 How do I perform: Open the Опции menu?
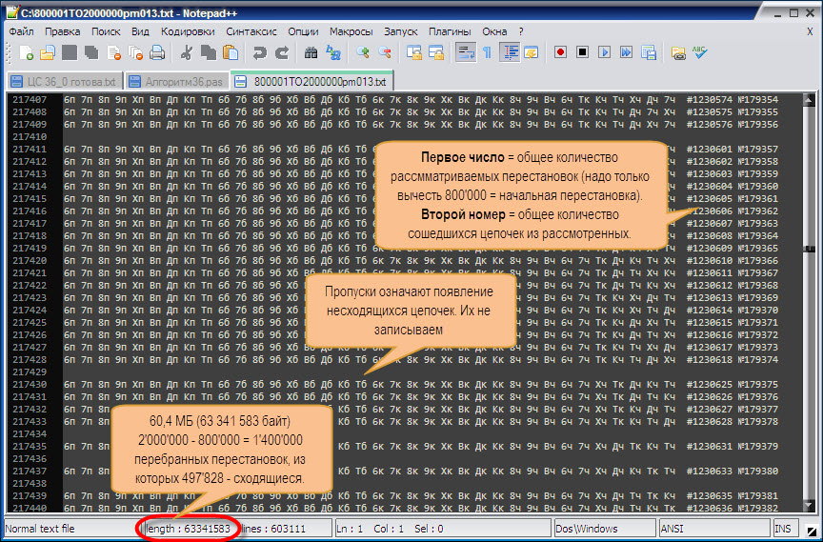tap(303, 31)
